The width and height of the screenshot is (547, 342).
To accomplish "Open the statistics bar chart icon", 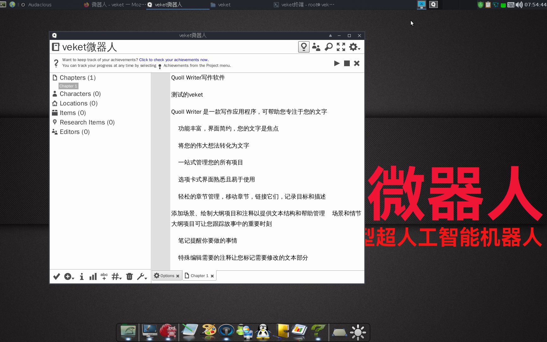I will click(x=93, y=276).
